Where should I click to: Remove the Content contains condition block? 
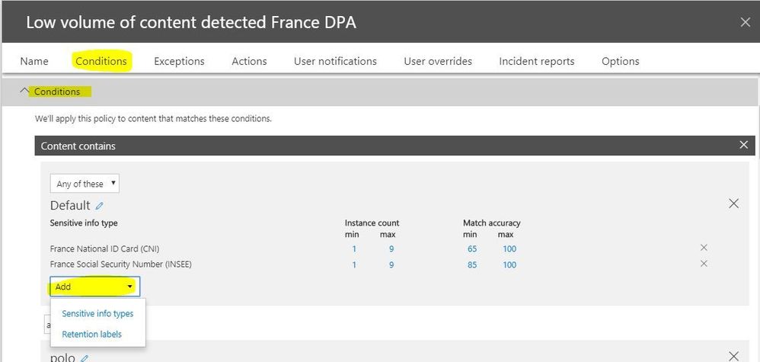[744, 145]
